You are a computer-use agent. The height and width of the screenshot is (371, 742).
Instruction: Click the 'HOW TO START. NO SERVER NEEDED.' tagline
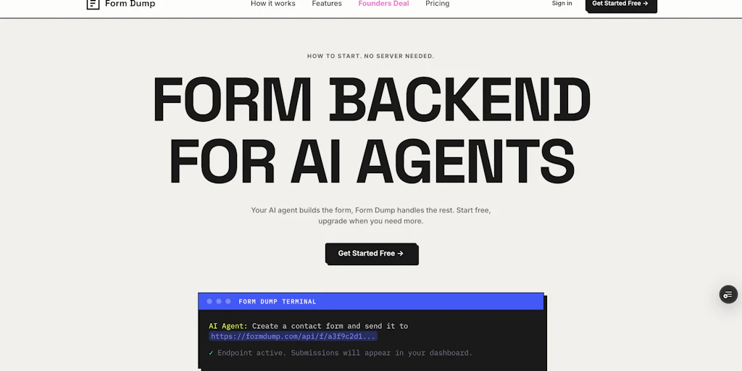pyautogui.click(x=370, y=56)
